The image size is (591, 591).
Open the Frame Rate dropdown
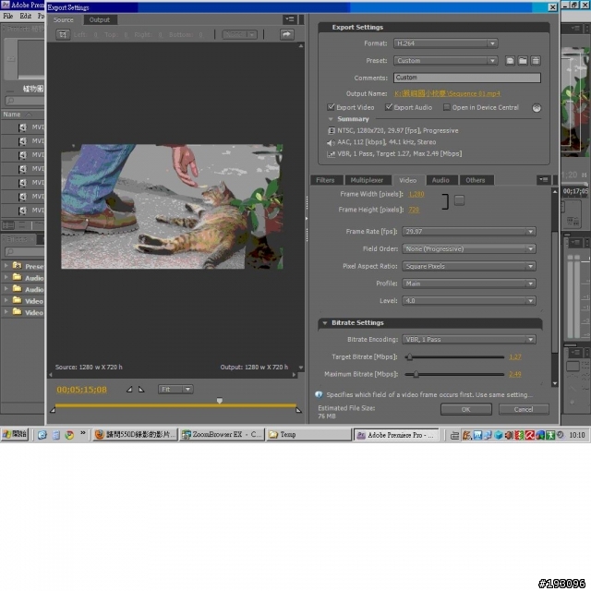coord(469,232)
